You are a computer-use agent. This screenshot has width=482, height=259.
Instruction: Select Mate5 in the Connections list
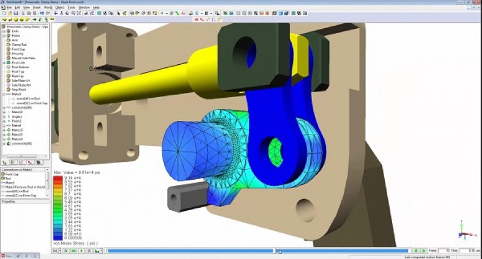10,183
